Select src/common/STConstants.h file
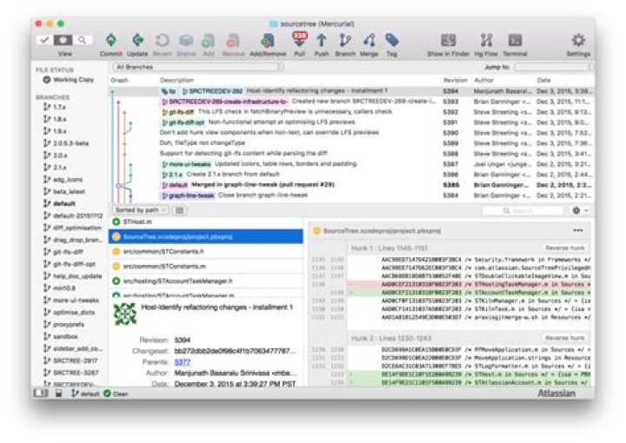 [x=205, y=251]
